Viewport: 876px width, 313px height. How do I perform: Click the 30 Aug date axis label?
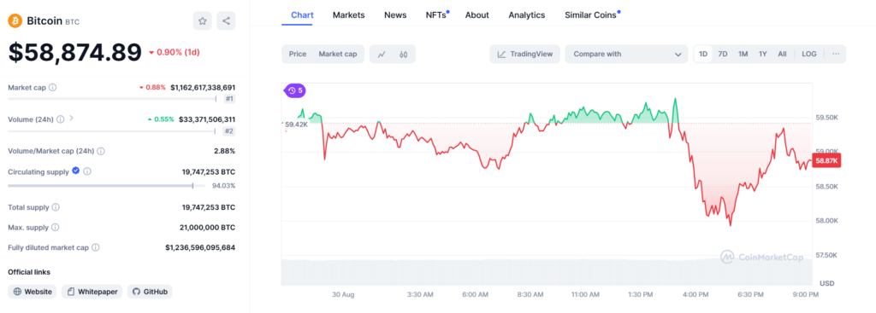coord(343,294)
